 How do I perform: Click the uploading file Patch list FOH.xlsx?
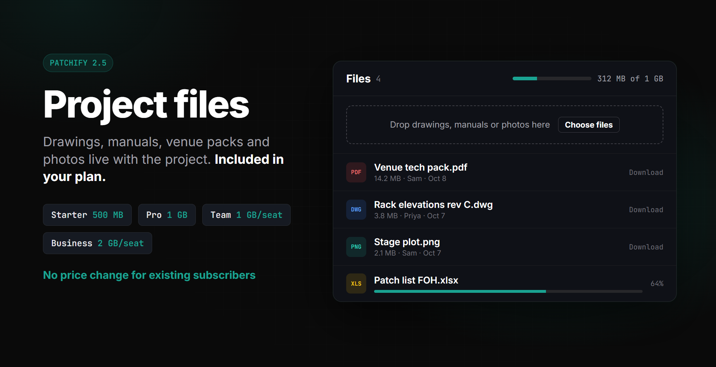click(416, 280)
